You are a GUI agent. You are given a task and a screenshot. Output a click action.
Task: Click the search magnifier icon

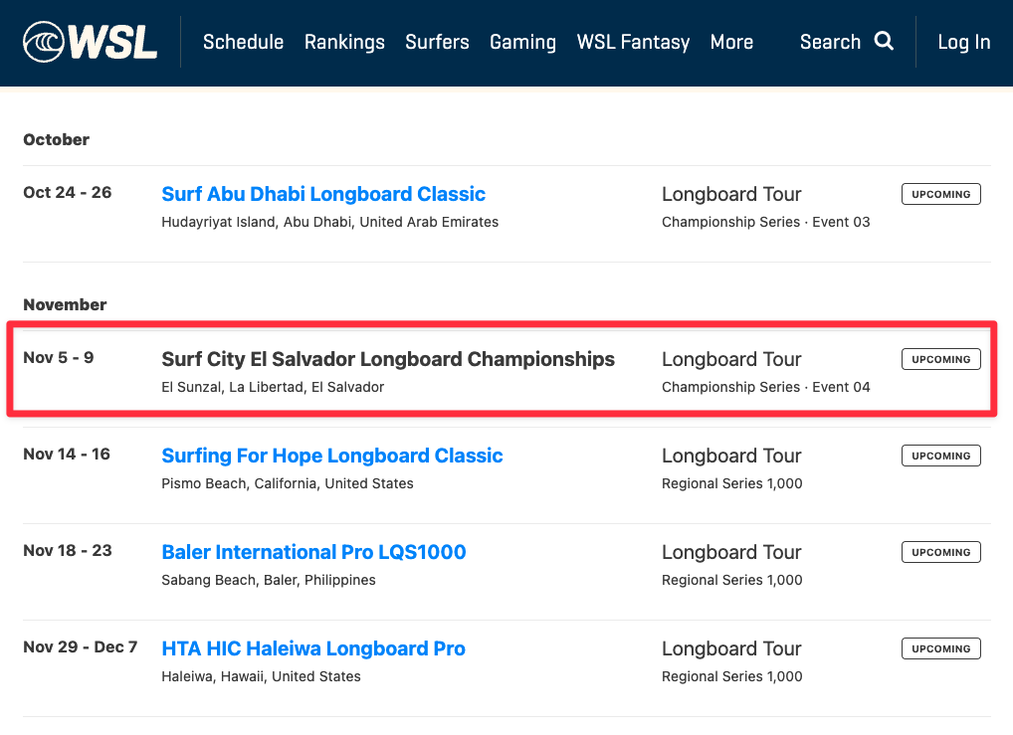click(884, 41)
